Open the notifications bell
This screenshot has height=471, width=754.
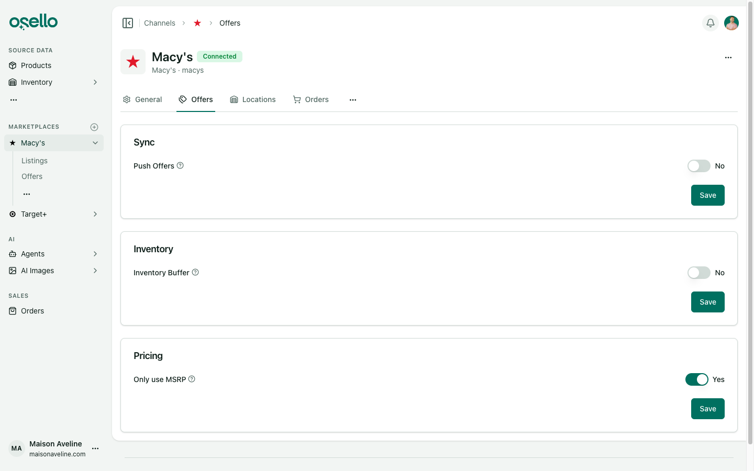tap(711, 23)
